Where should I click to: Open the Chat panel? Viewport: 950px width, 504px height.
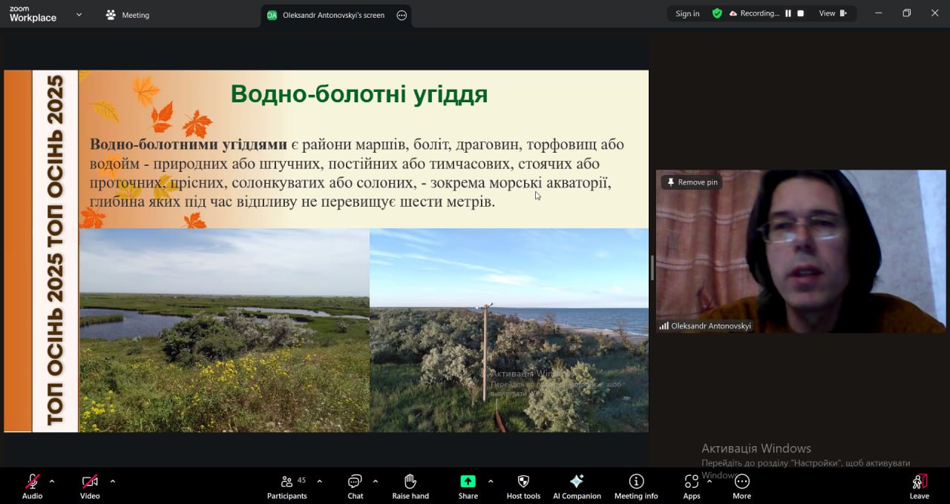click(x=356, y=486)
